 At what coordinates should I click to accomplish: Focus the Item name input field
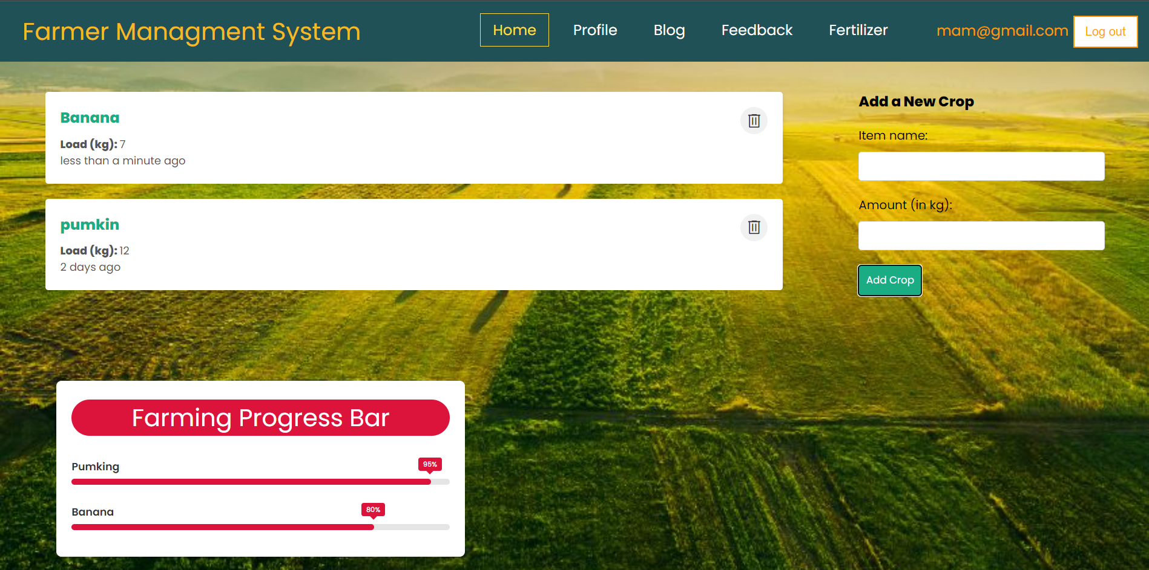pyautogui.click(x=981, y=166)
